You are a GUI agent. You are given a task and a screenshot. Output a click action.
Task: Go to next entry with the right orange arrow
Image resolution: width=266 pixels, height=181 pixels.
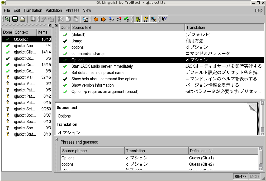103,19
